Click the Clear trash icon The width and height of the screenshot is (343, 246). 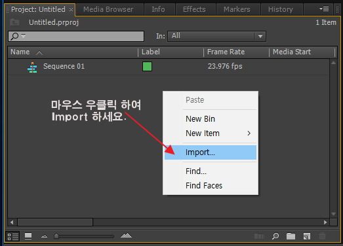[x=322, y=236]
